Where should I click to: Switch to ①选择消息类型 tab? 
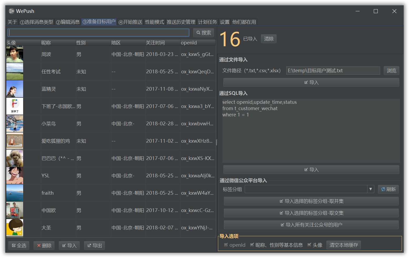pyautogui.click(x=37, y=22)
